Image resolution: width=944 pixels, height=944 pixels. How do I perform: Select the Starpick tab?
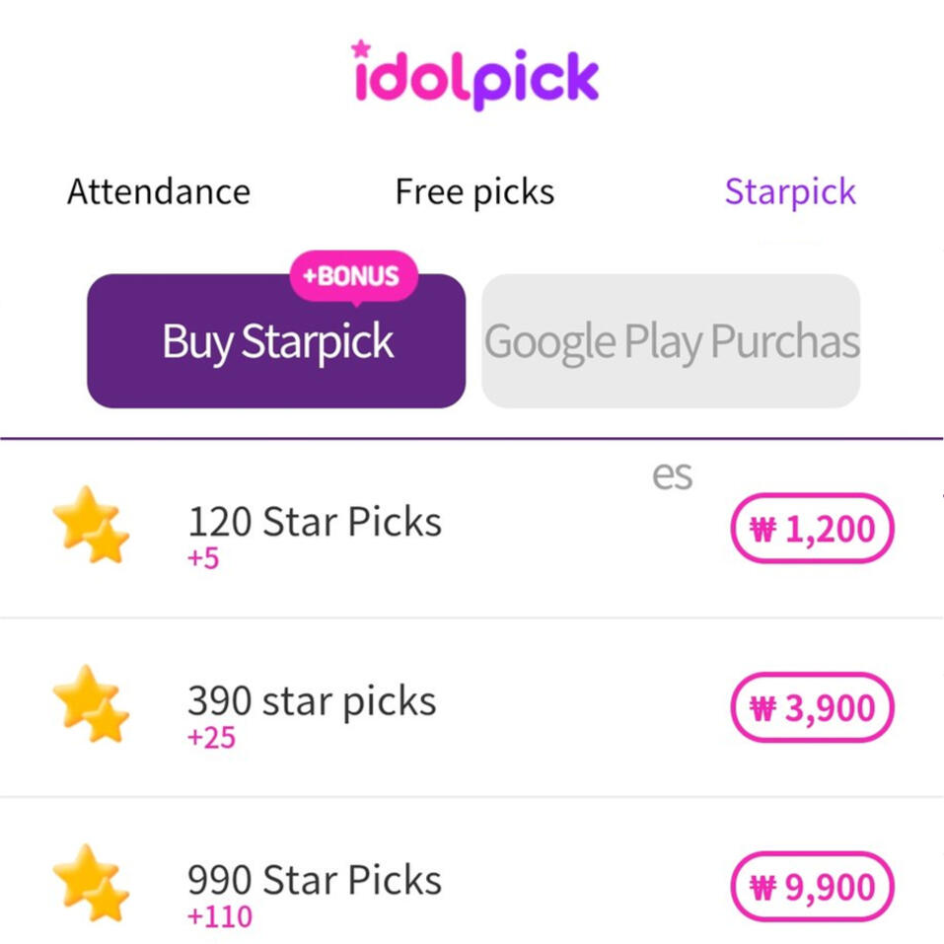[x=790, y=191]
